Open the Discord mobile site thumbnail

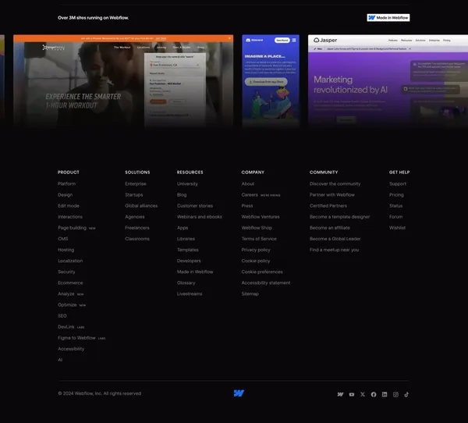tap(271, 81)
